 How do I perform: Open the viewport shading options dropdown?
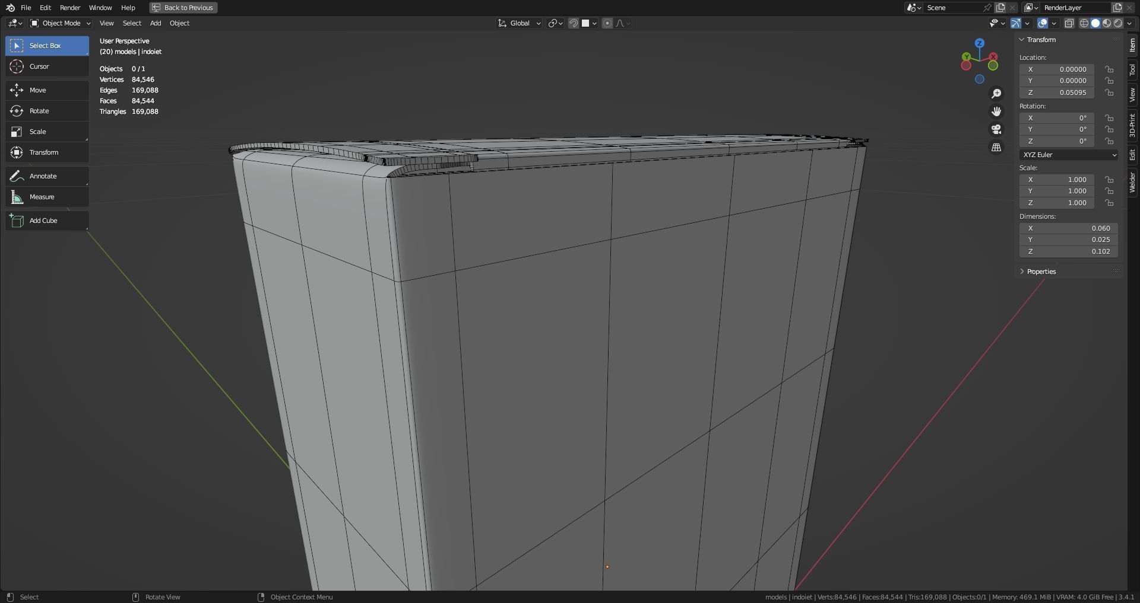(1128, 23)
